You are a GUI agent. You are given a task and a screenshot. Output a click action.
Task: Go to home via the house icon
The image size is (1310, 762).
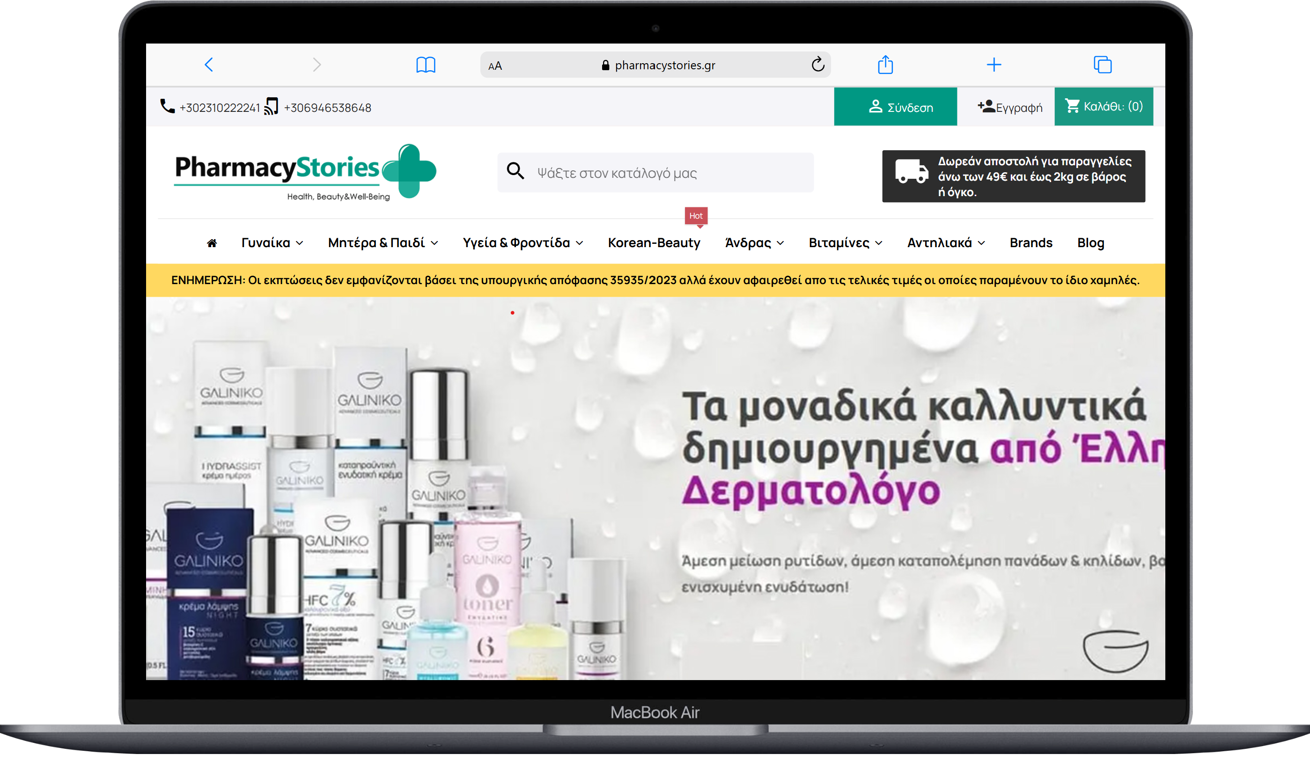tap(212, 243)
